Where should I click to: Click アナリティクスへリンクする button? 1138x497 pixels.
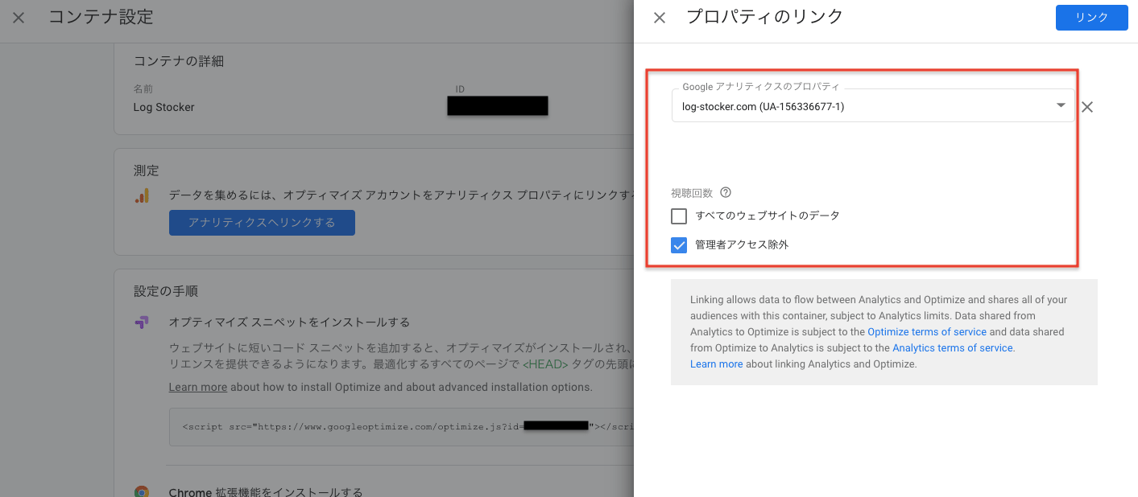[x=262, y=223]
